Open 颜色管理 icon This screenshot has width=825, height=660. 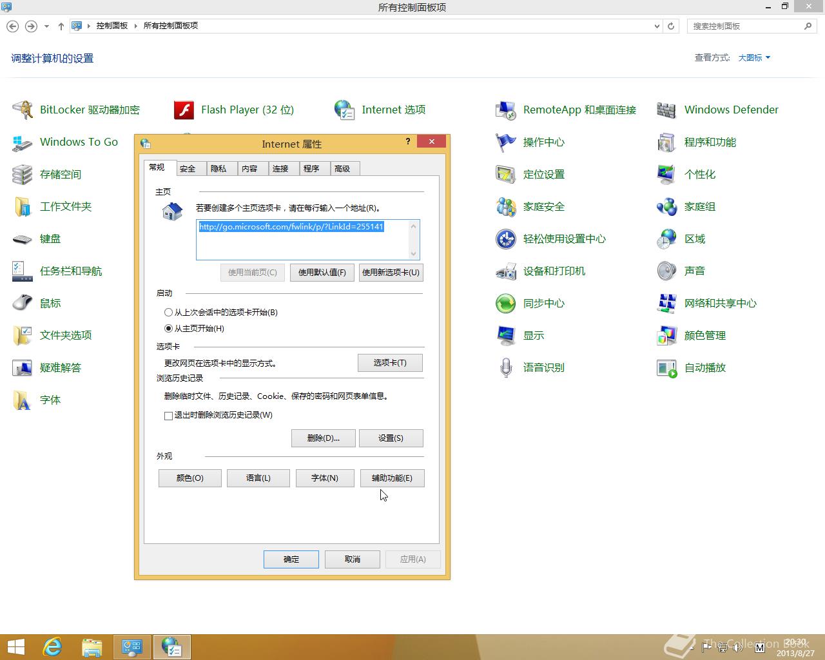[x=667, y=336]
